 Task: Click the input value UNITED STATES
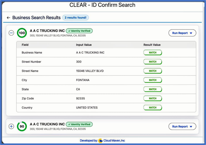click(87, 107)
